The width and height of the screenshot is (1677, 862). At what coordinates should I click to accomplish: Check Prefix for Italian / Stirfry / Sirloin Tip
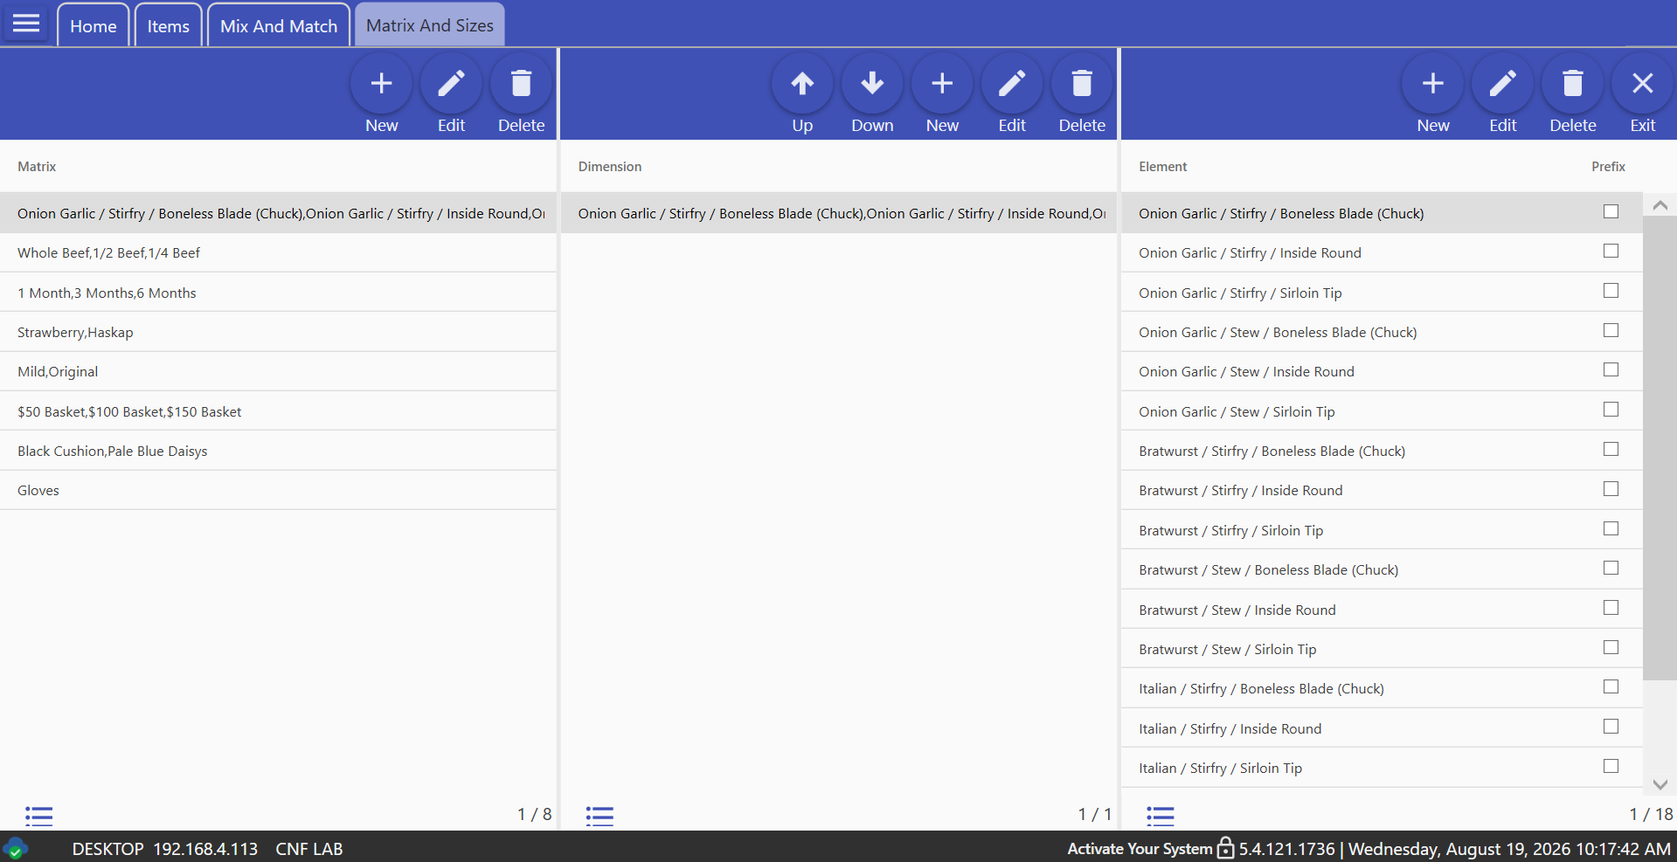point(1611,766)
